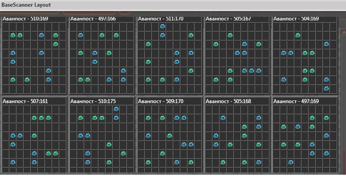Viewport: 346px width, 176px height.
Task: Click the green tiberium in 505:167's sixth row
Action: [x=230, y=71]
